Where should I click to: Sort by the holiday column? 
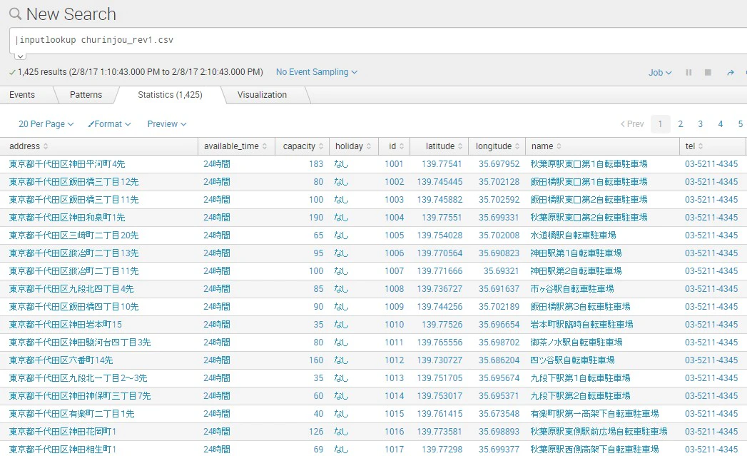point(353,146)
